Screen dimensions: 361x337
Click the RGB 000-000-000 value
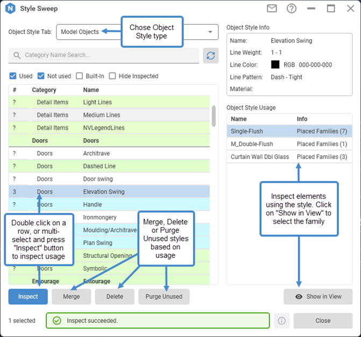tap(308, 65)
